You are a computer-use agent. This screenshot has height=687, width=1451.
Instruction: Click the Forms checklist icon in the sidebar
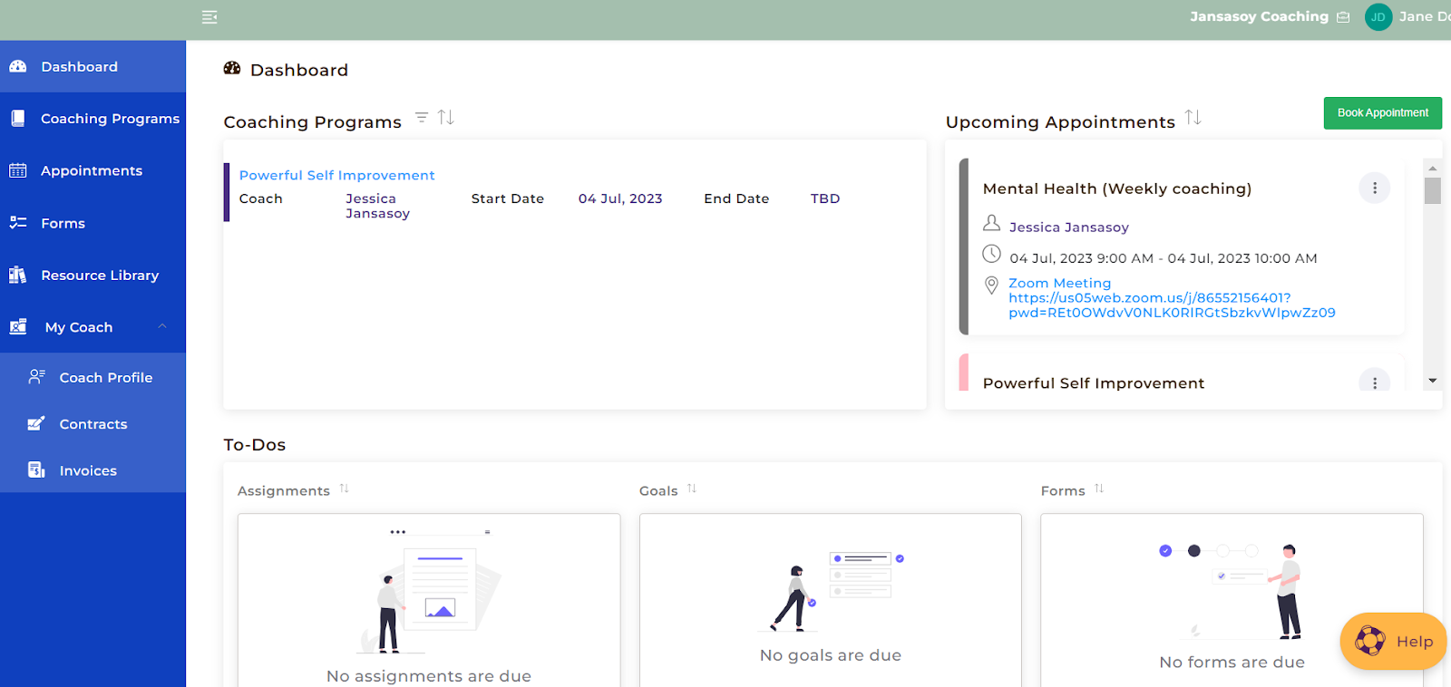[x=18, y=223]
